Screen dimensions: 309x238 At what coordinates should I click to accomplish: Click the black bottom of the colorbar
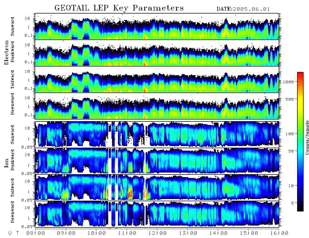pos(300,209)
